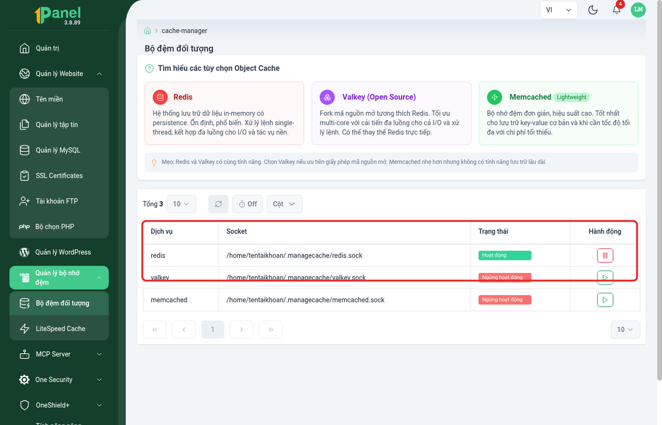Click the help icon beside Tìm hiểu heading
The image size is (662, 425).
pos(149,68)
